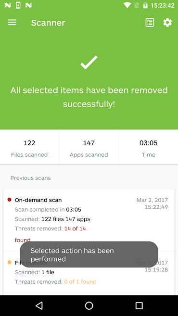
Task: Tap the "14 of 14" threats removed text
Action: (x=75, y=228)
